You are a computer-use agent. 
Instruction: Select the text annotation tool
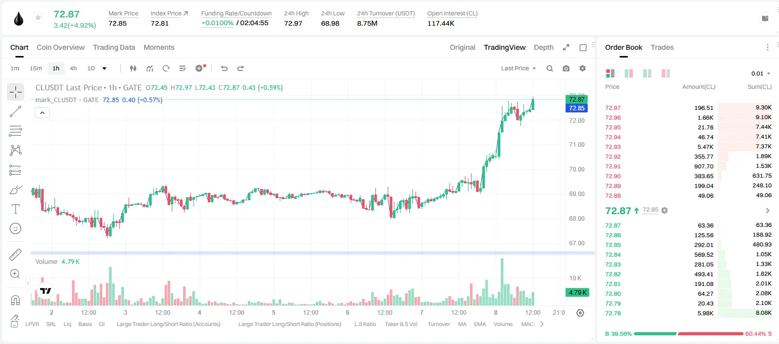tap(15, 209)
